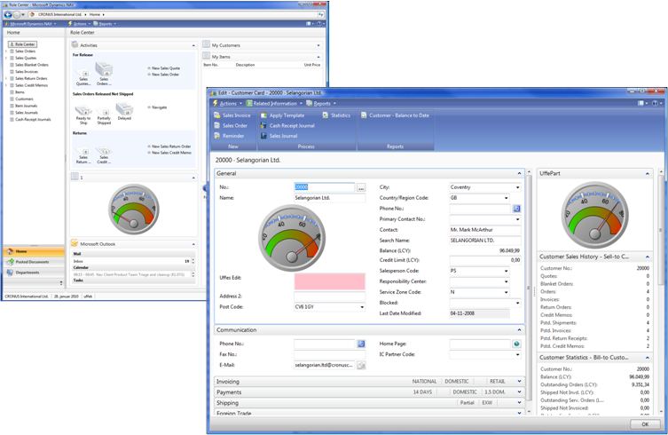Click the Apply Template action
The image size is (668, 435).
pyautogui.click(x=263, y=115)
